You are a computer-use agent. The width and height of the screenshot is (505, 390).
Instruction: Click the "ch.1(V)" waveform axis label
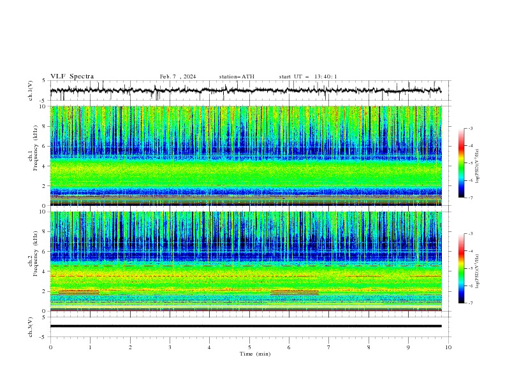31,90
